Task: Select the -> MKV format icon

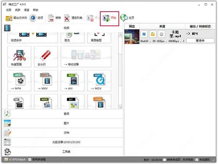Action: [45, 80]
